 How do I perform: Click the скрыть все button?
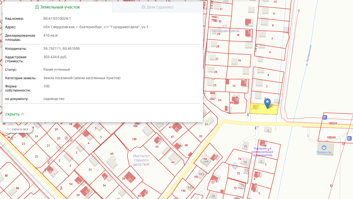17,129
